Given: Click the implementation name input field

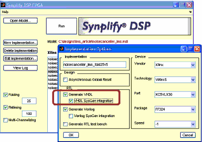Looking at the screenshot, I should [95, 65].
